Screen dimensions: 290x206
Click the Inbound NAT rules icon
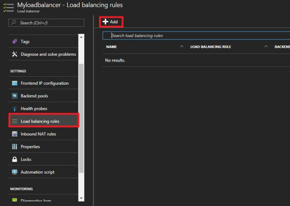[15, 134]
